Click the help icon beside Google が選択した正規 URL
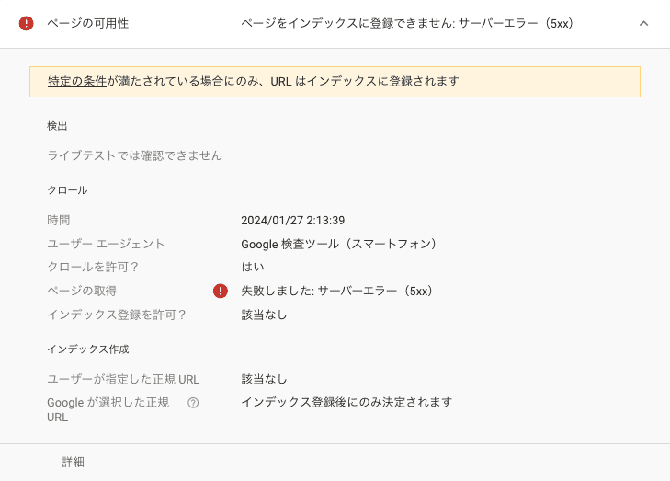 tap(193, 402)
